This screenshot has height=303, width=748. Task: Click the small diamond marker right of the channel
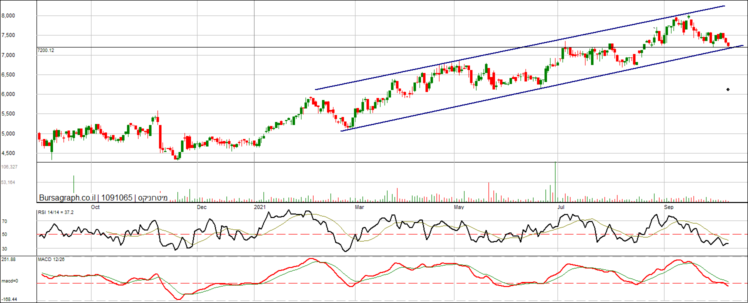727,89
